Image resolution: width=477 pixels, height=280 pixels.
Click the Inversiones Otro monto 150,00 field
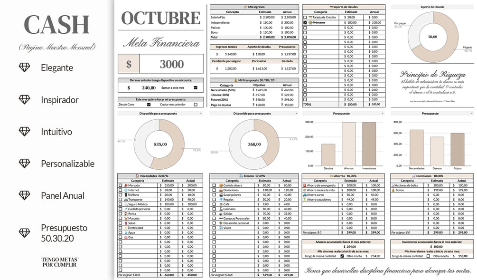tap(463, 256)
